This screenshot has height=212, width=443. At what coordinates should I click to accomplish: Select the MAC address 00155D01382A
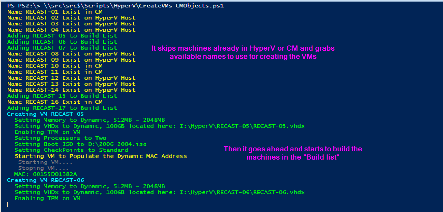tap(55, 174)
